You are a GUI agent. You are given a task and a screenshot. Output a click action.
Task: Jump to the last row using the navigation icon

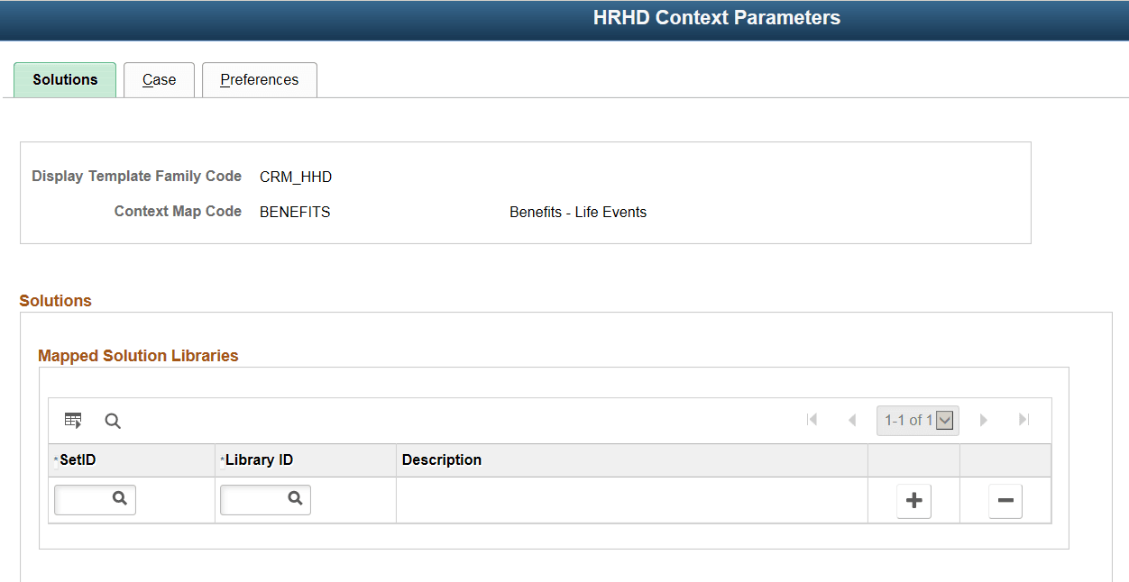coord(1023,420)
